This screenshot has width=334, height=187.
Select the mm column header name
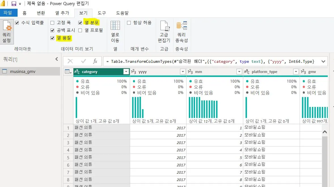point(198,72)
